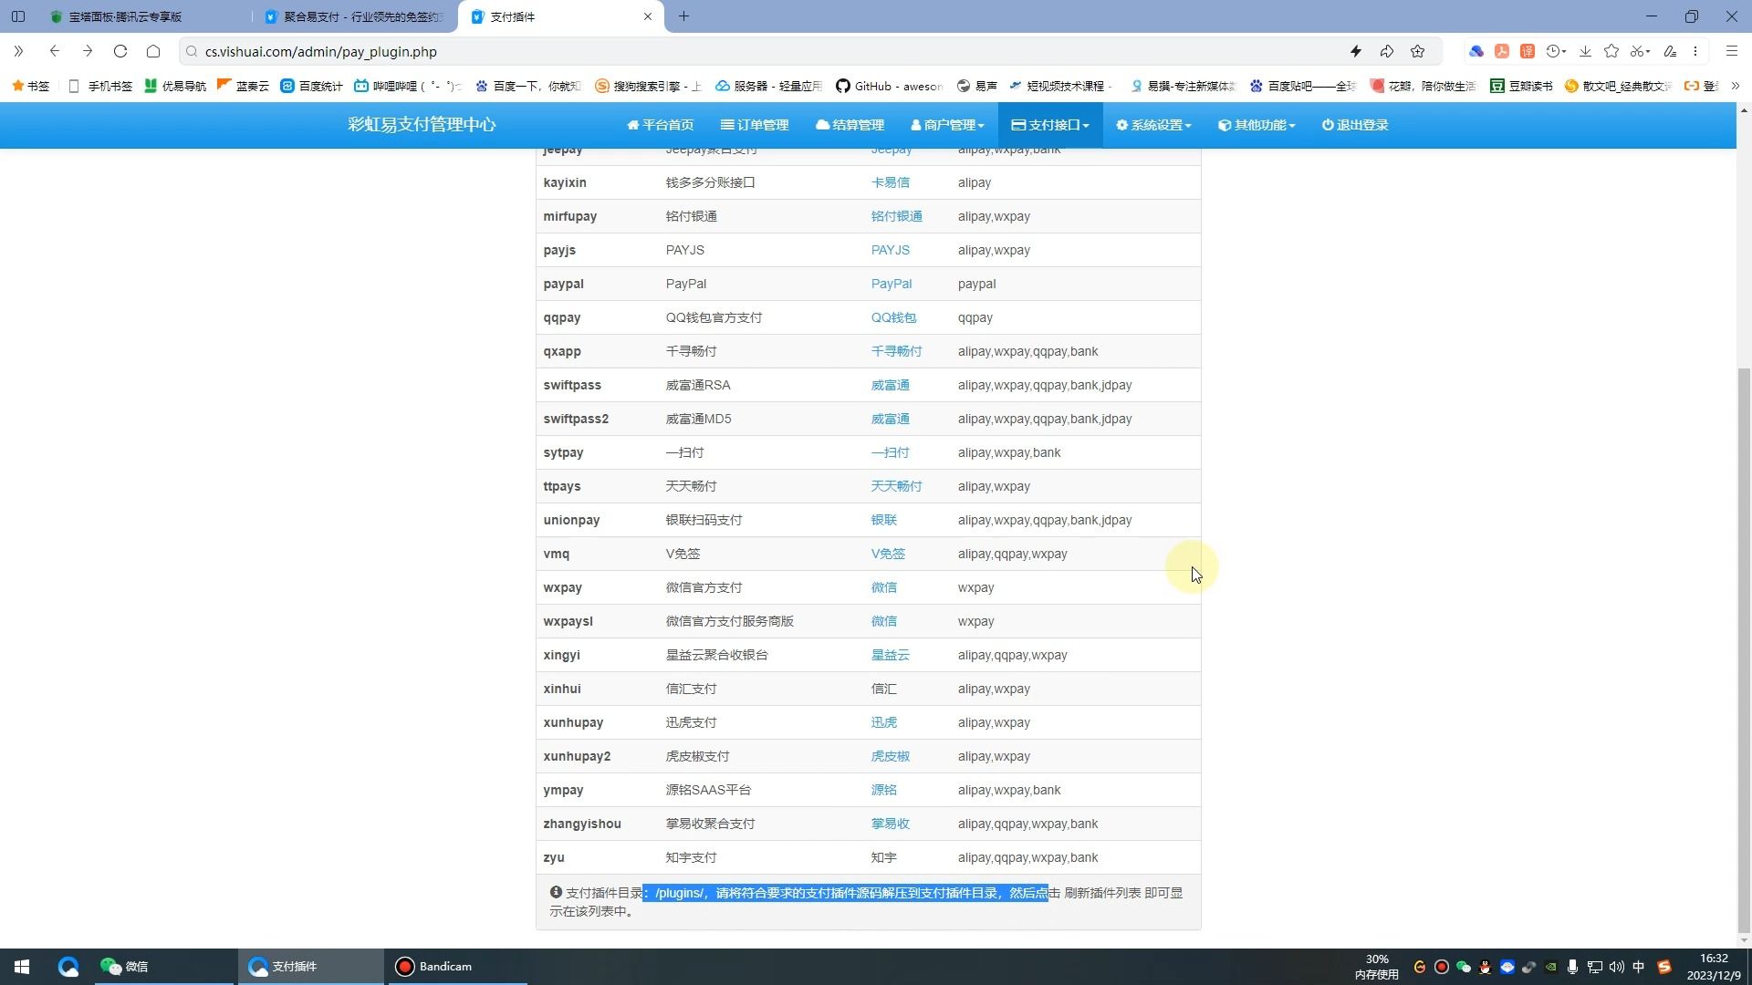Viewport: 1752px width, 985px height.
Task: Open the 虎皮椒 link in xunhupay2 row
Action: [x=890, y=756]
